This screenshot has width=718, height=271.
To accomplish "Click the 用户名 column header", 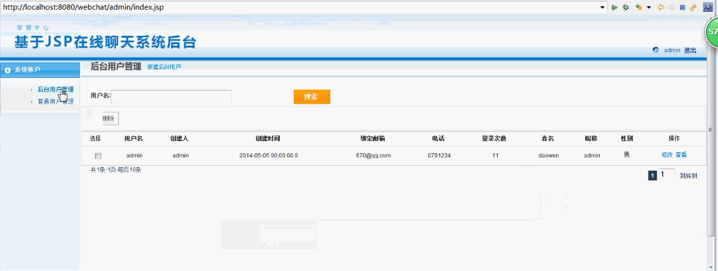I will point(133,138).
